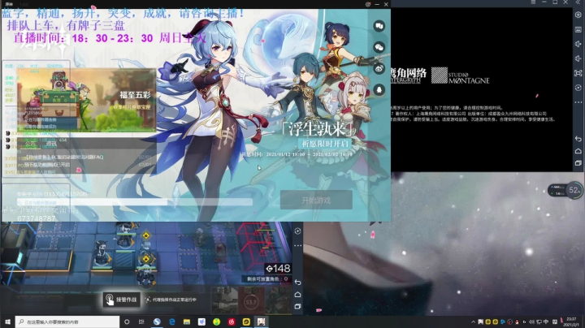Click the network icon in system tray
The height and width of the screenshot is (328, 585).
click(539, 322)
